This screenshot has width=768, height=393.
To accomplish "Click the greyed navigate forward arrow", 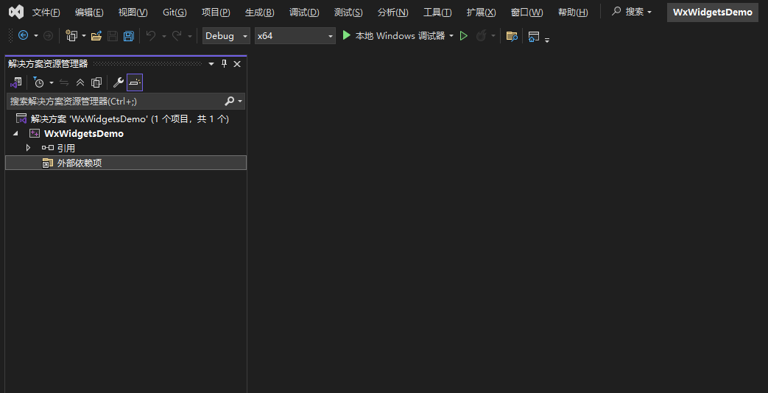I will pos(48,36).
